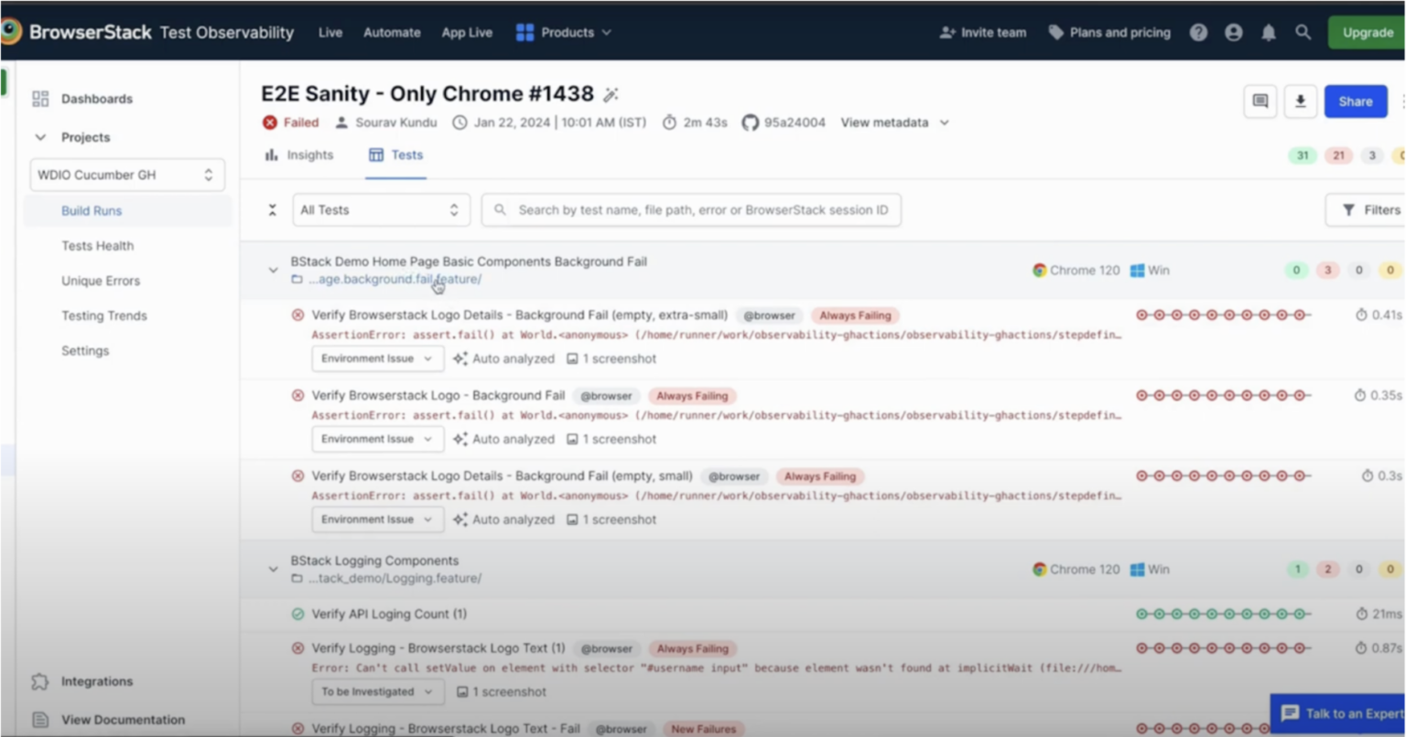This screenshot has width=1406, height=737.
Task: Select the Environment Issue failure category dropdown
Action: (377, 358)
